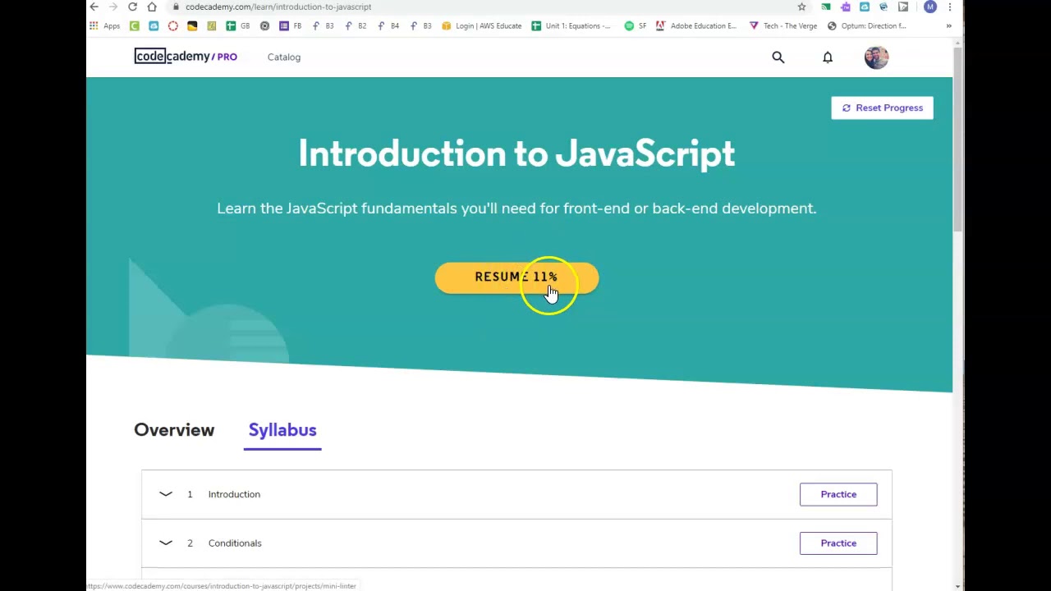The height and width of the screenshot is (591, 1051).
Task: Click the "Conditionals" module title text
Action: 235,543
